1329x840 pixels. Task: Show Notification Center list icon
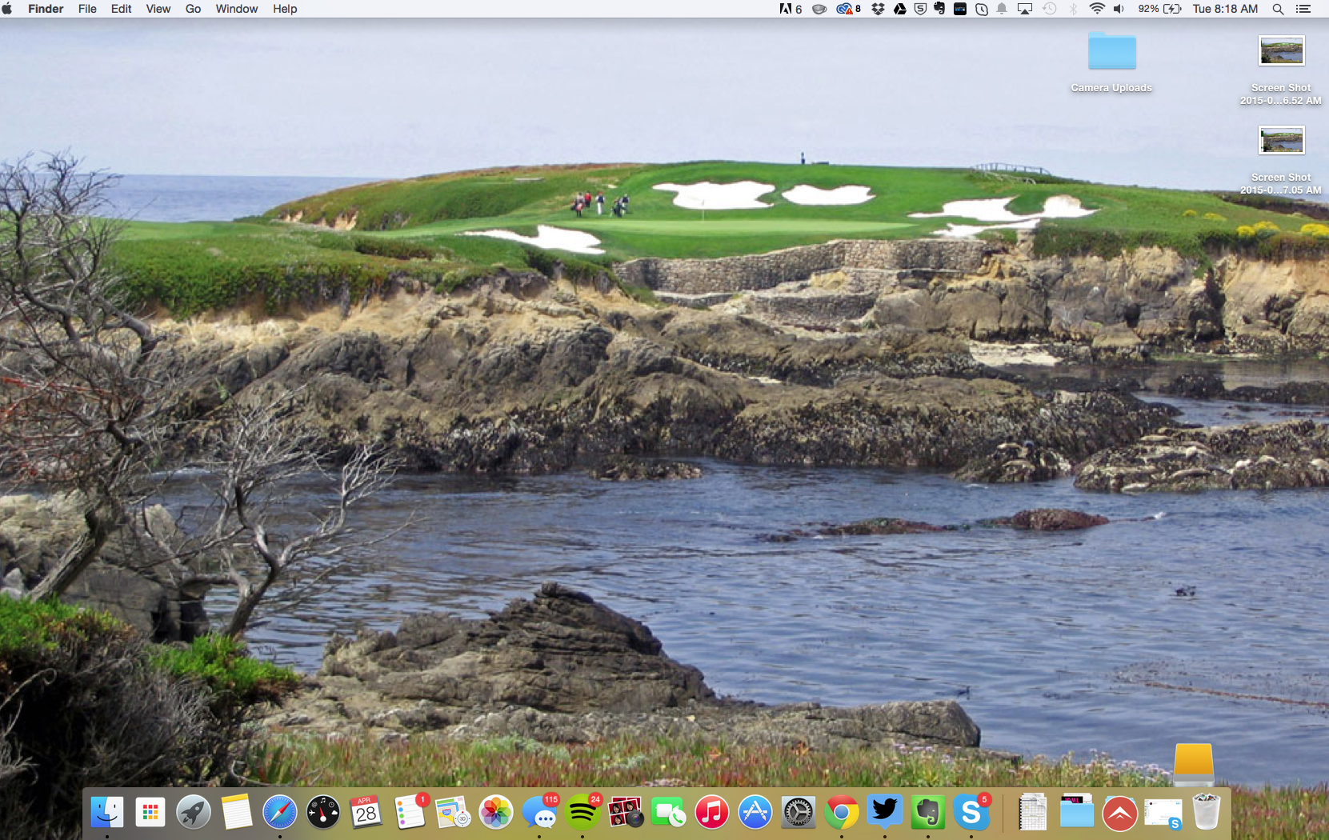[x=1303, y=9]
